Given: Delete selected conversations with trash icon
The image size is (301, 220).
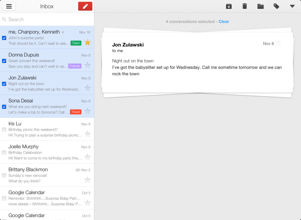Looking at the screenshot, I should (245, 6).
